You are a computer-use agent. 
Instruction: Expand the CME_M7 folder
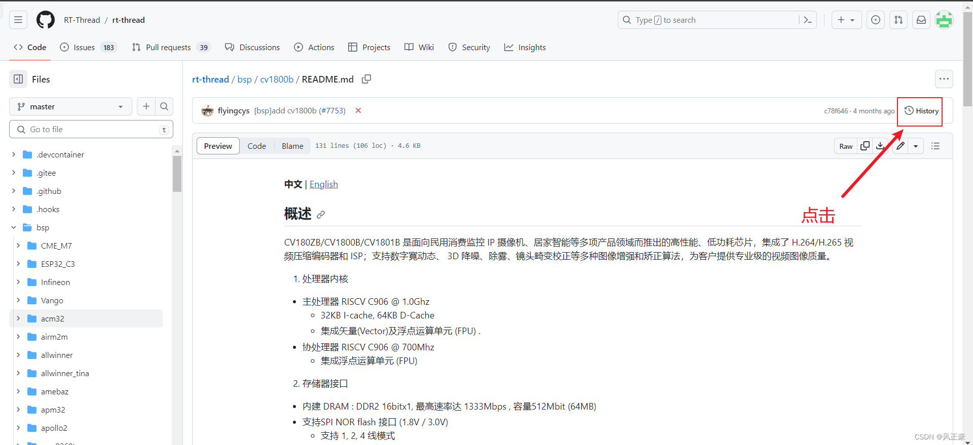click(x=18, y=246)
